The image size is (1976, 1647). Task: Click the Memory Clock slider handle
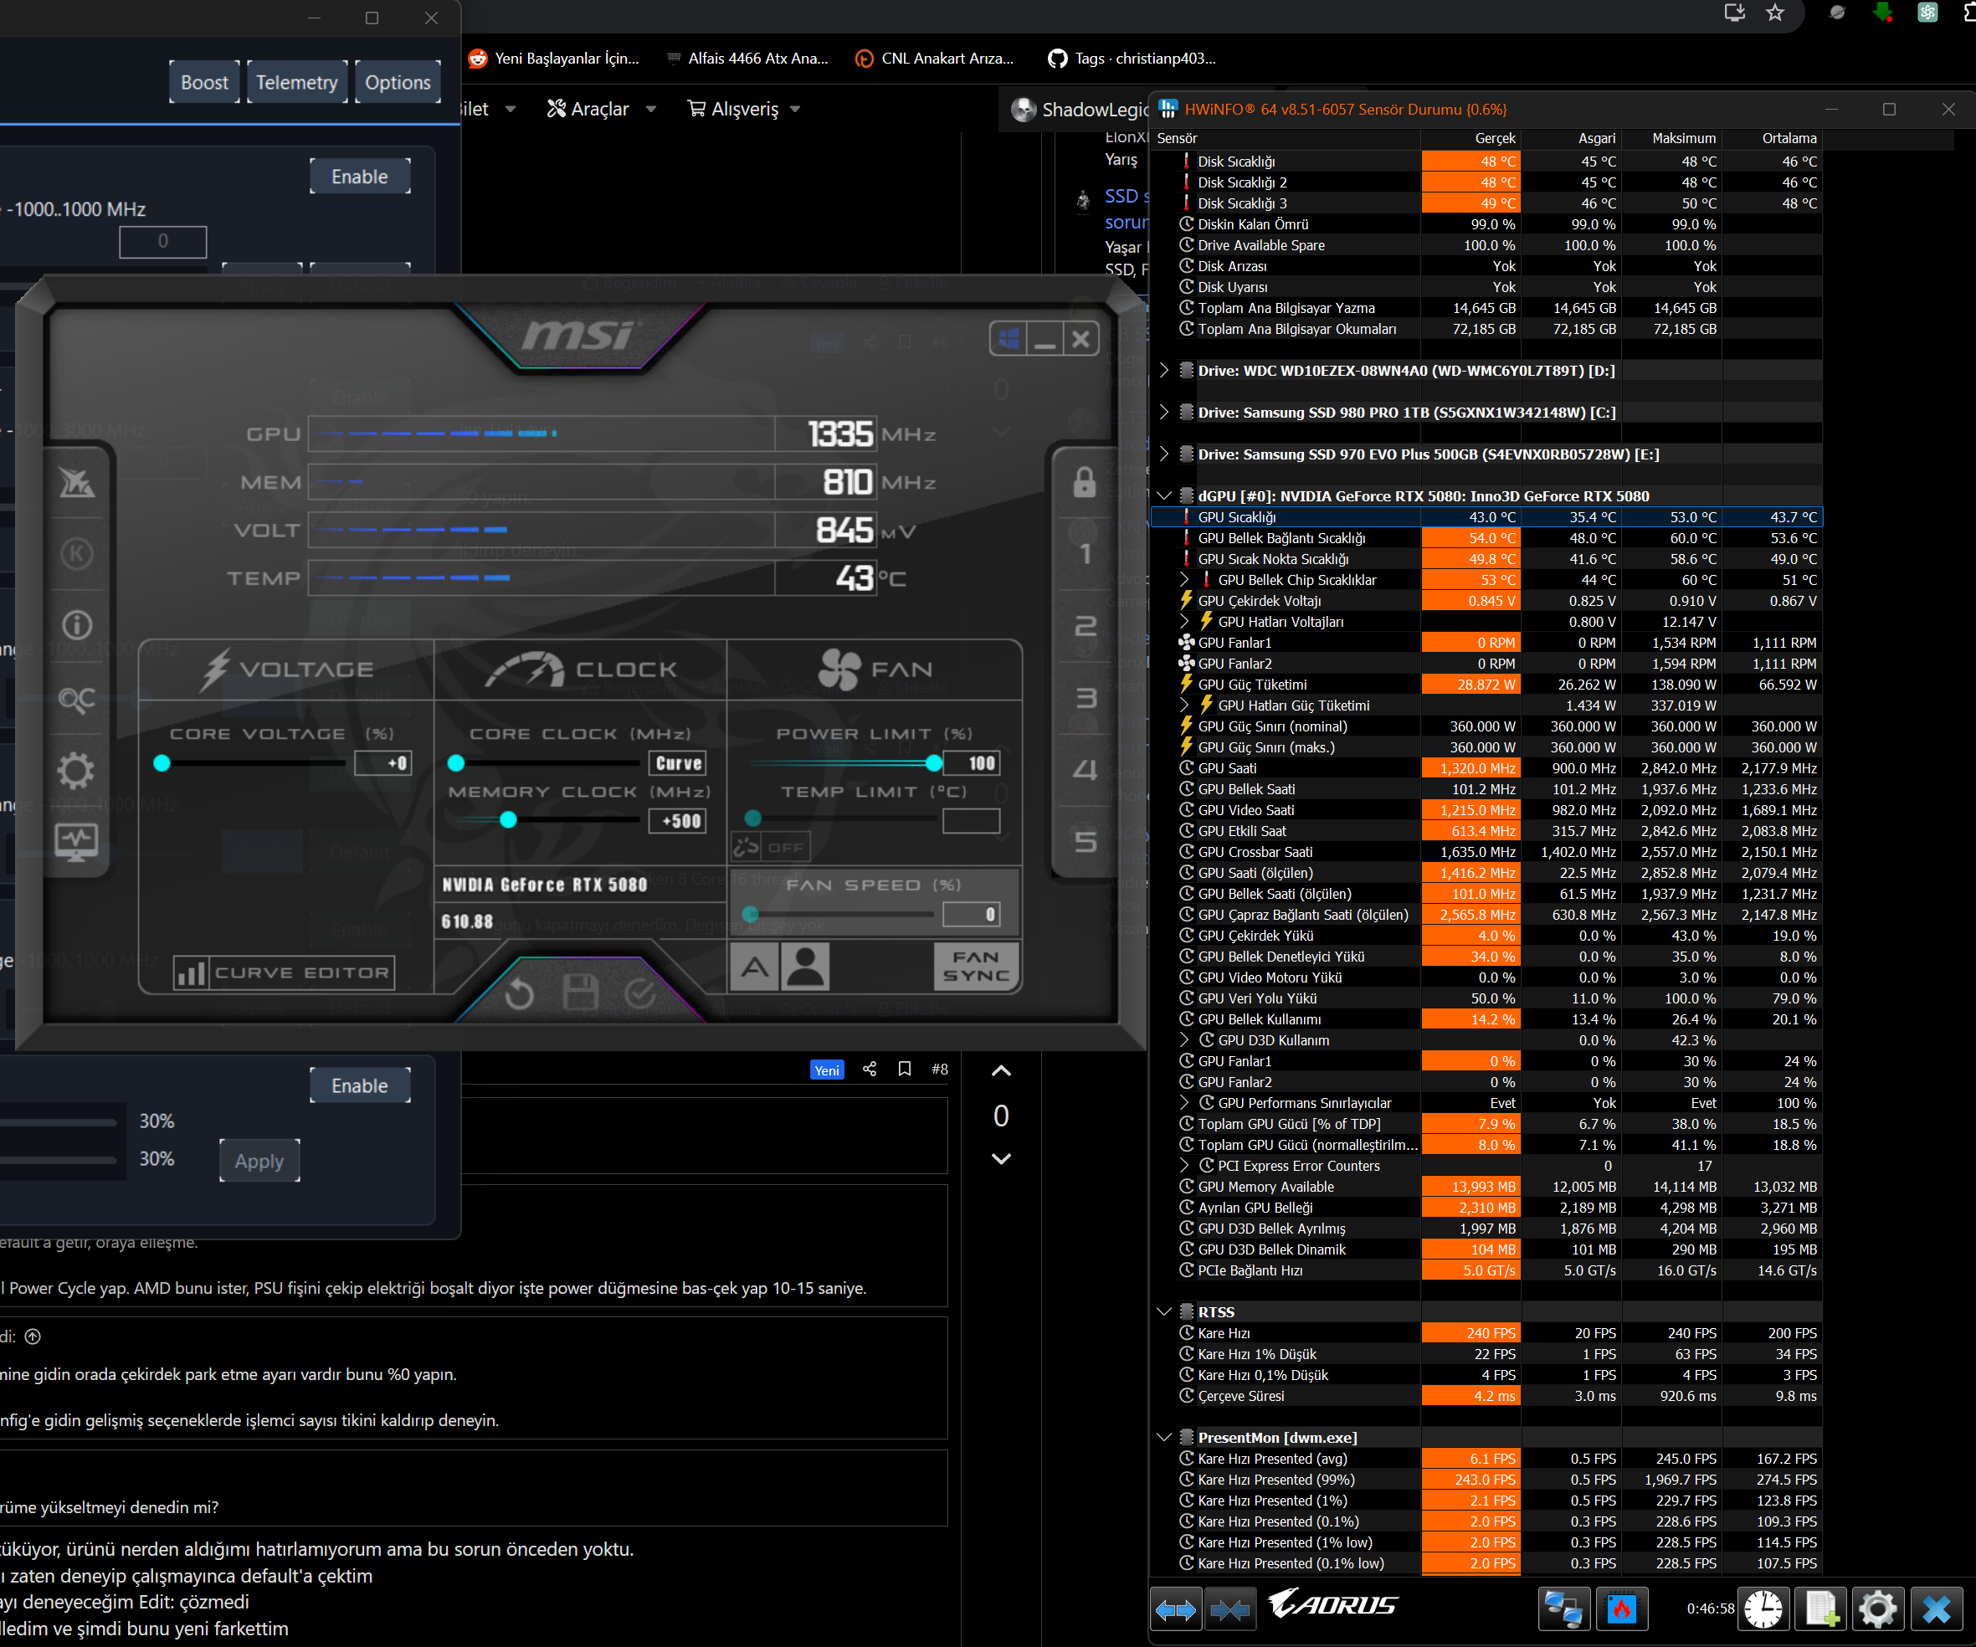[508, 820]
